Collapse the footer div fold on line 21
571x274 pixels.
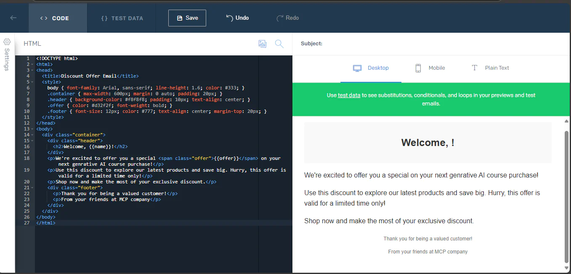click(x=32, y=187)
